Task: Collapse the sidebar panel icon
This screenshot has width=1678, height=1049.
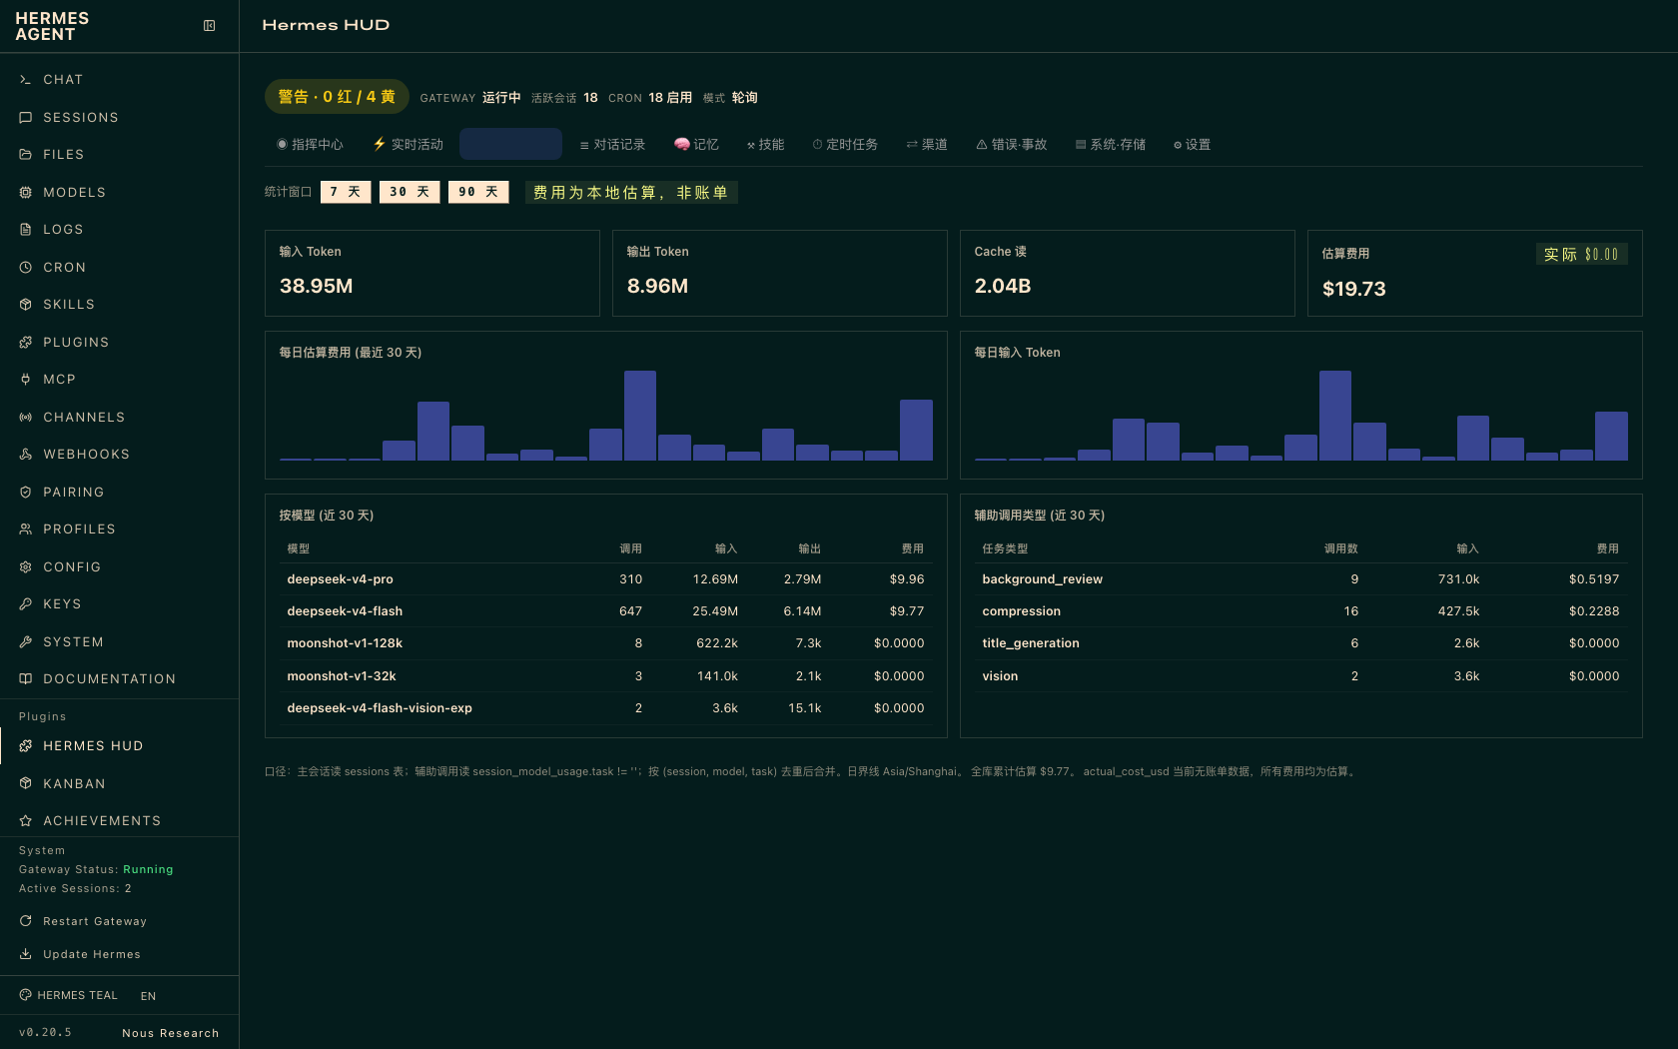Action: (210, 26)
